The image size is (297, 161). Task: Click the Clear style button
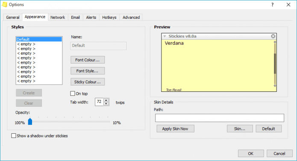[x=29, y=103]
